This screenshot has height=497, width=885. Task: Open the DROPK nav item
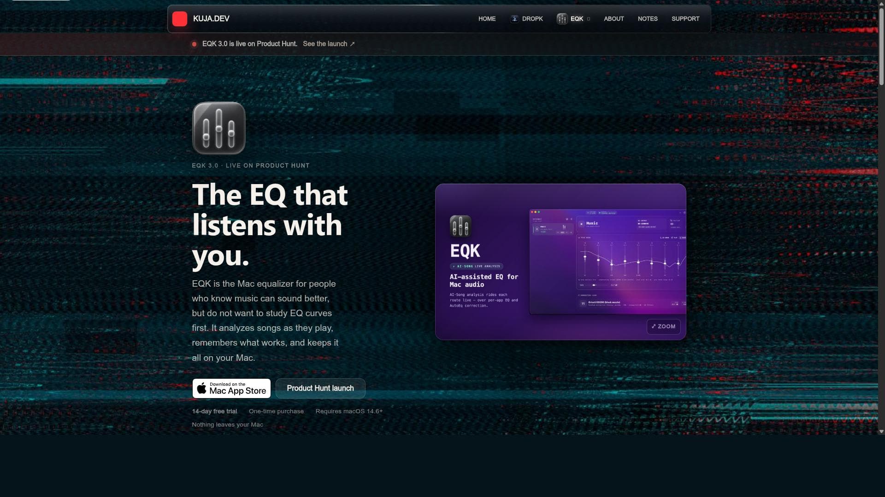pos(526,19)
